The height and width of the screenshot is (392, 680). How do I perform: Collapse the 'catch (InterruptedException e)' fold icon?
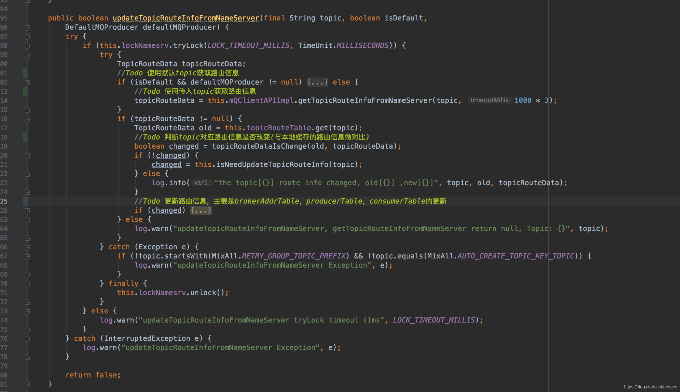tap(27, 339)
